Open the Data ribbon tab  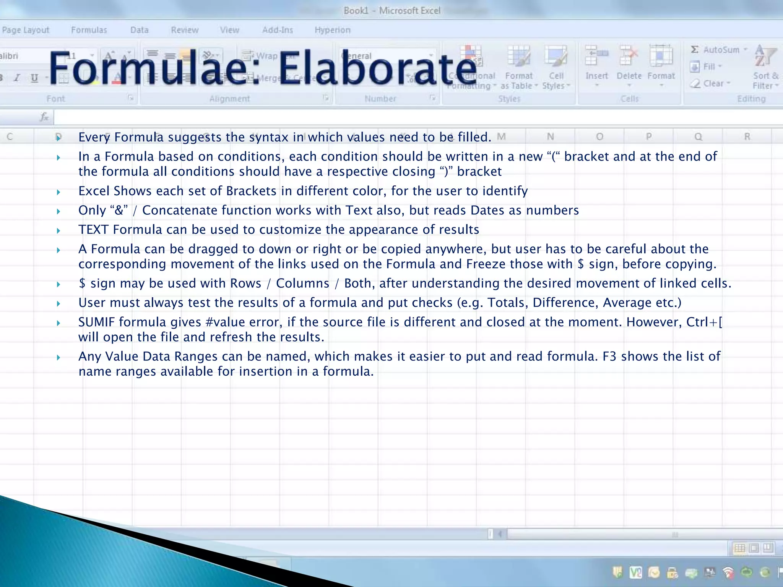coord(139,30)
